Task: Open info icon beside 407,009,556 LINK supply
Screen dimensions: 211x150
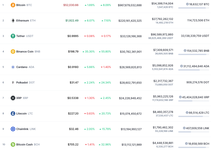Action: [184, 128]
